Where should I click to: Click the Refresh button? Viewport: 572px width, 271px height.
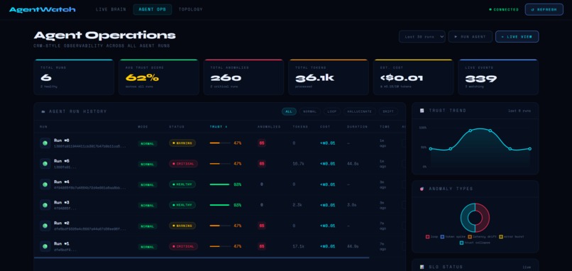[544, 9]
